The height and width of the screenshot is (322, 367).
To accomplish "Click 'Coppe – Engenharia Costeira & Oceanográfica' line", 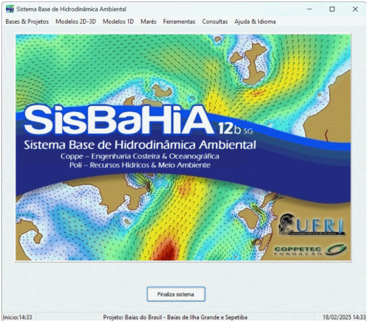I will [x=140, y=156].
